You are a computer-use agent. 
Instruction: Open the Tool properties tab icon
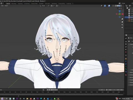(126, 38)
